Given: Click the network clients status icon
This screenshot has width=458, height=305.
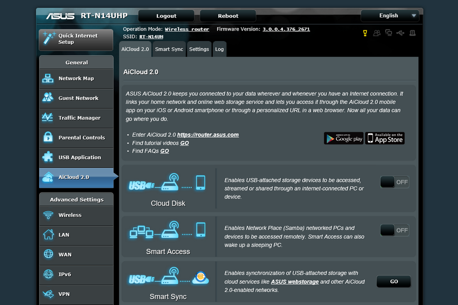Looking at the screenshot, I should click(x=388, y=33).
